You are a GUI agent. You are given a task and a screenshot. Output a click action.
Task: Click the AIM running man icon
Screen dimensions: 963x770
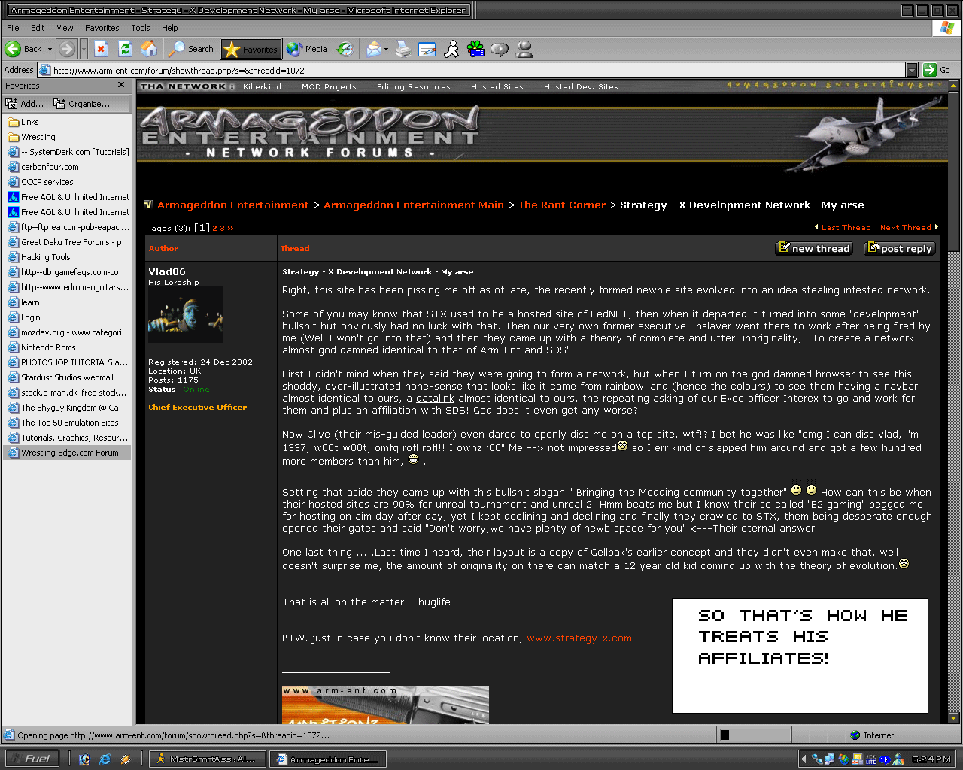[x=451, y=50]
